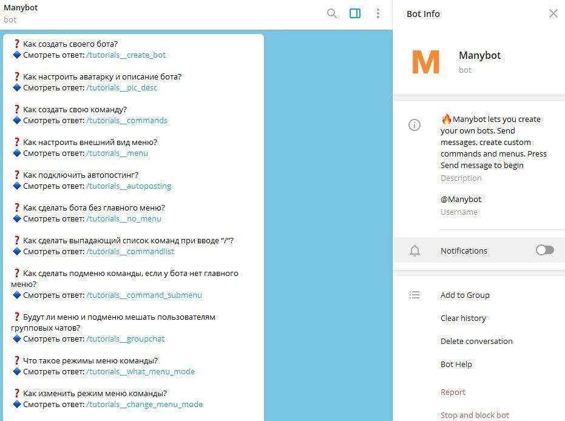The height and width of the screenshot is (421, 565).
Task: Open the /tutorials__autoposting command link
Action: point(129,186)
